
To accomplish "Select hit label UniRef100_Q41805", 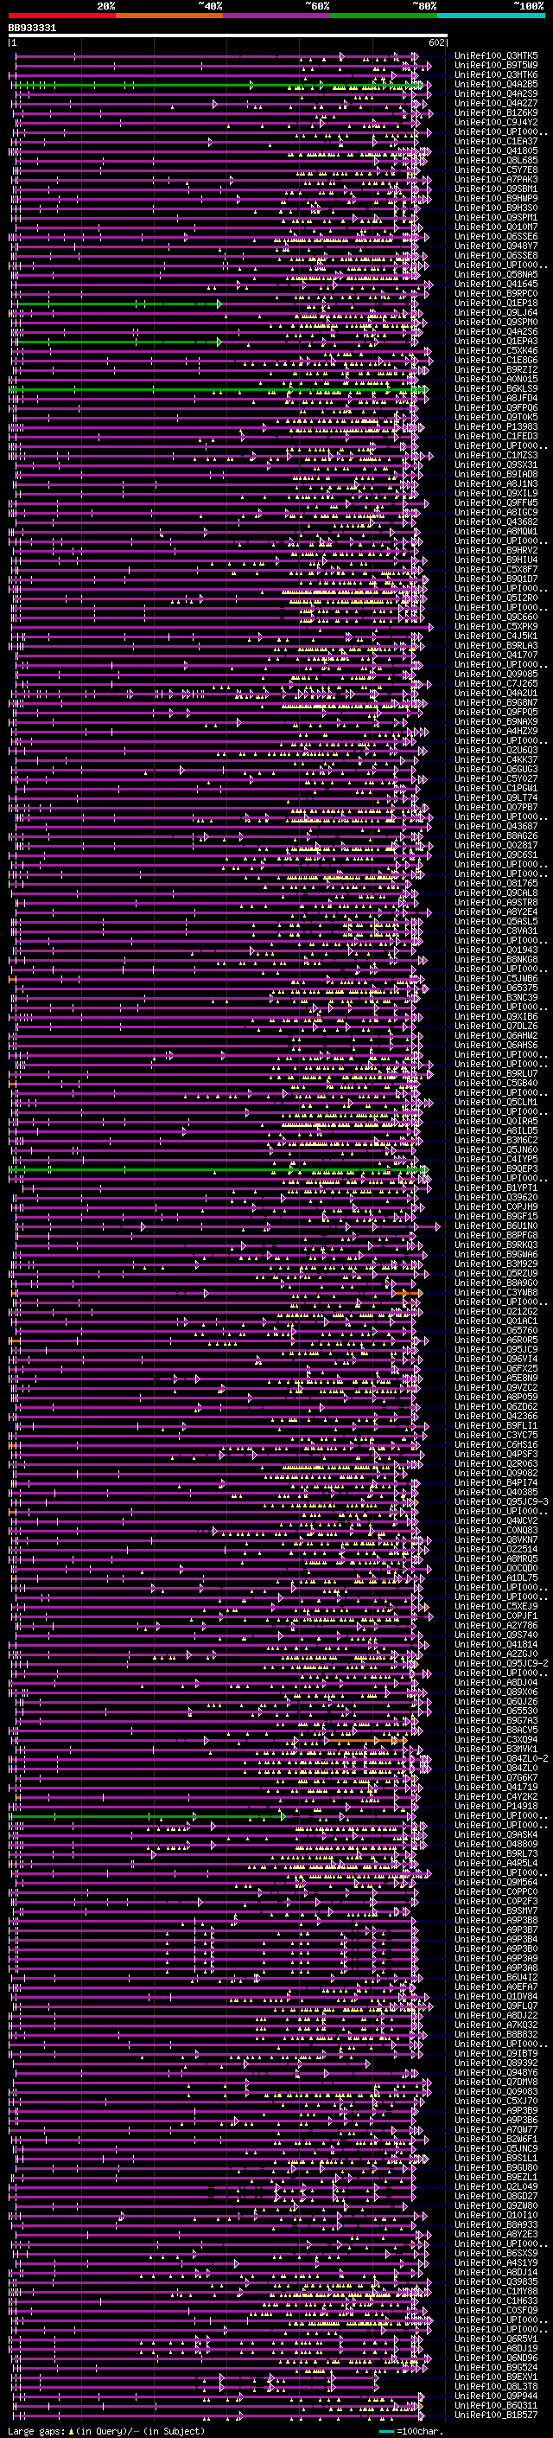I will click(x=496, y=150).
